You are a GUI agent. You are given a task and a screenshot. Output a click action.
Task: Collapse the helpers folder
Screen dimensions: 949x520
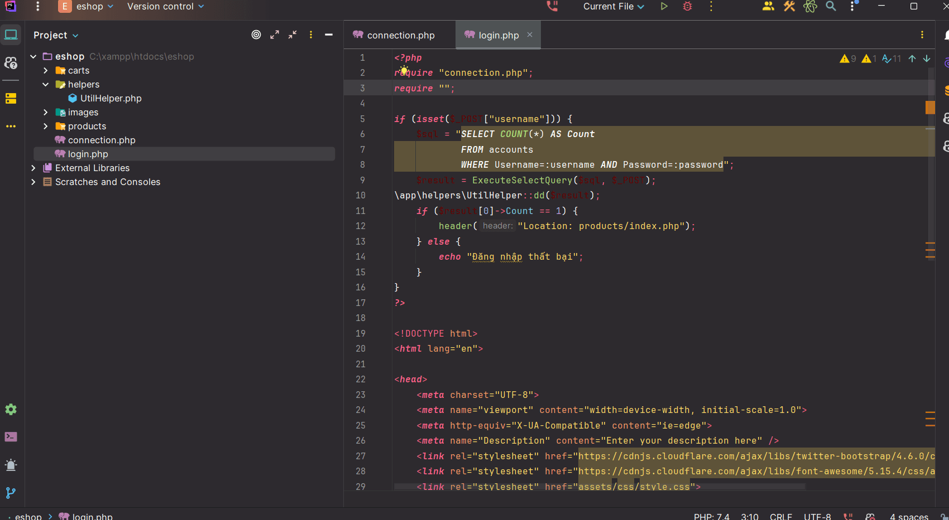click(46, 85)
